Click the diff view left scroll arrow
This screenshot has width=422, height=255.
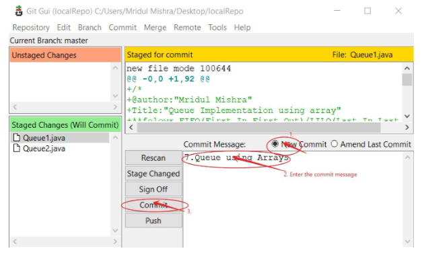131,128
